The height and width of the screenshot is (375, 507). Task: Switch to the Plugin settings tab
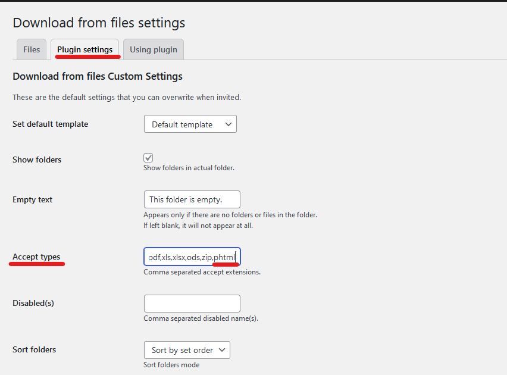84,49
